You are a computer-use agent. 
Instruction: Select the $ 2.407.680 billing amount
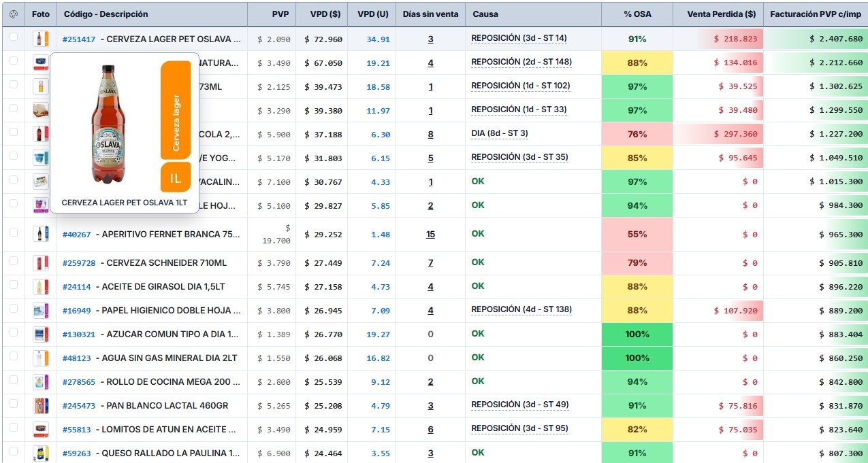coord(836,39)
